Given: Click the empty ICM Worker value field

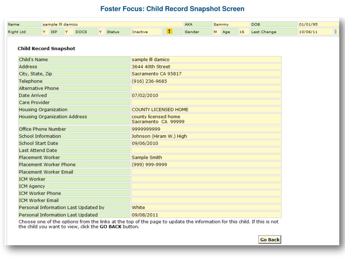Looking at the screenshot, I should coord(206,179).
